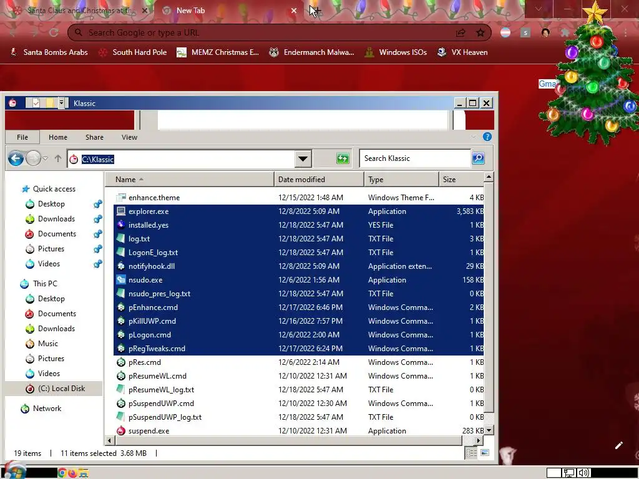Close the New Tab tab
Viewport: 639px width, 479px height.
pyautogui.click(x=294, y=11)
